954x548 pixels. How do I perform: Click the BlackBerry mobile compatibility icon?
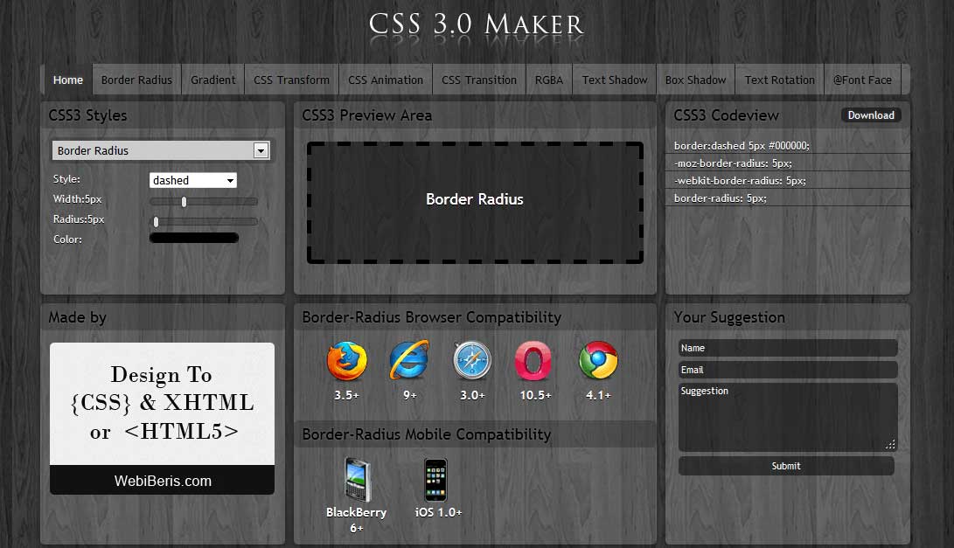357,479
